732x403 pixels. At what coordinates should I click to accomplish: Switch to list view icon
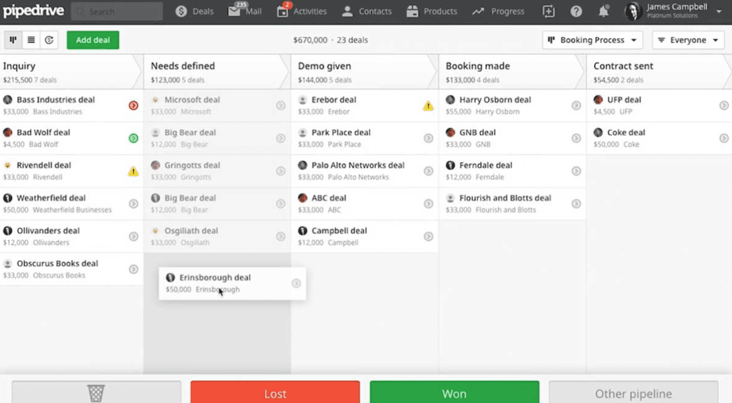pyautogui.click(x=31, y=40)
